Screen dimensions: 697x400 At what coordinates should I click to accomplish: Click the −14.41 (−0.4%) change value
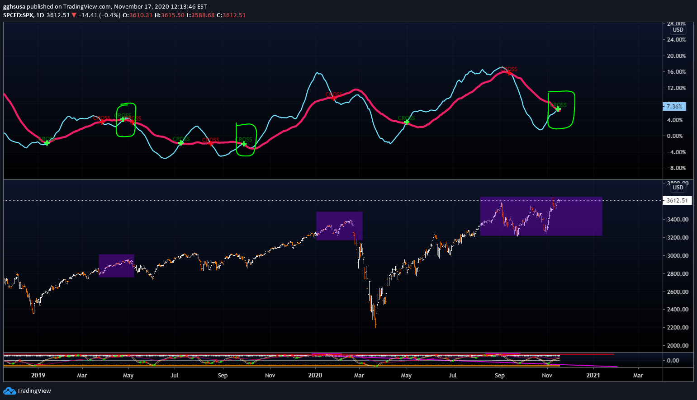click(x=100, y=15)
